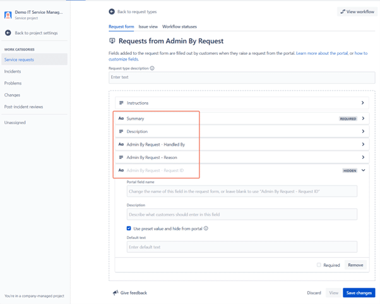Expand the Admin By Request - Reason chevron
Viewport: 380px width, 304px height.
click(x=363, y=157)
